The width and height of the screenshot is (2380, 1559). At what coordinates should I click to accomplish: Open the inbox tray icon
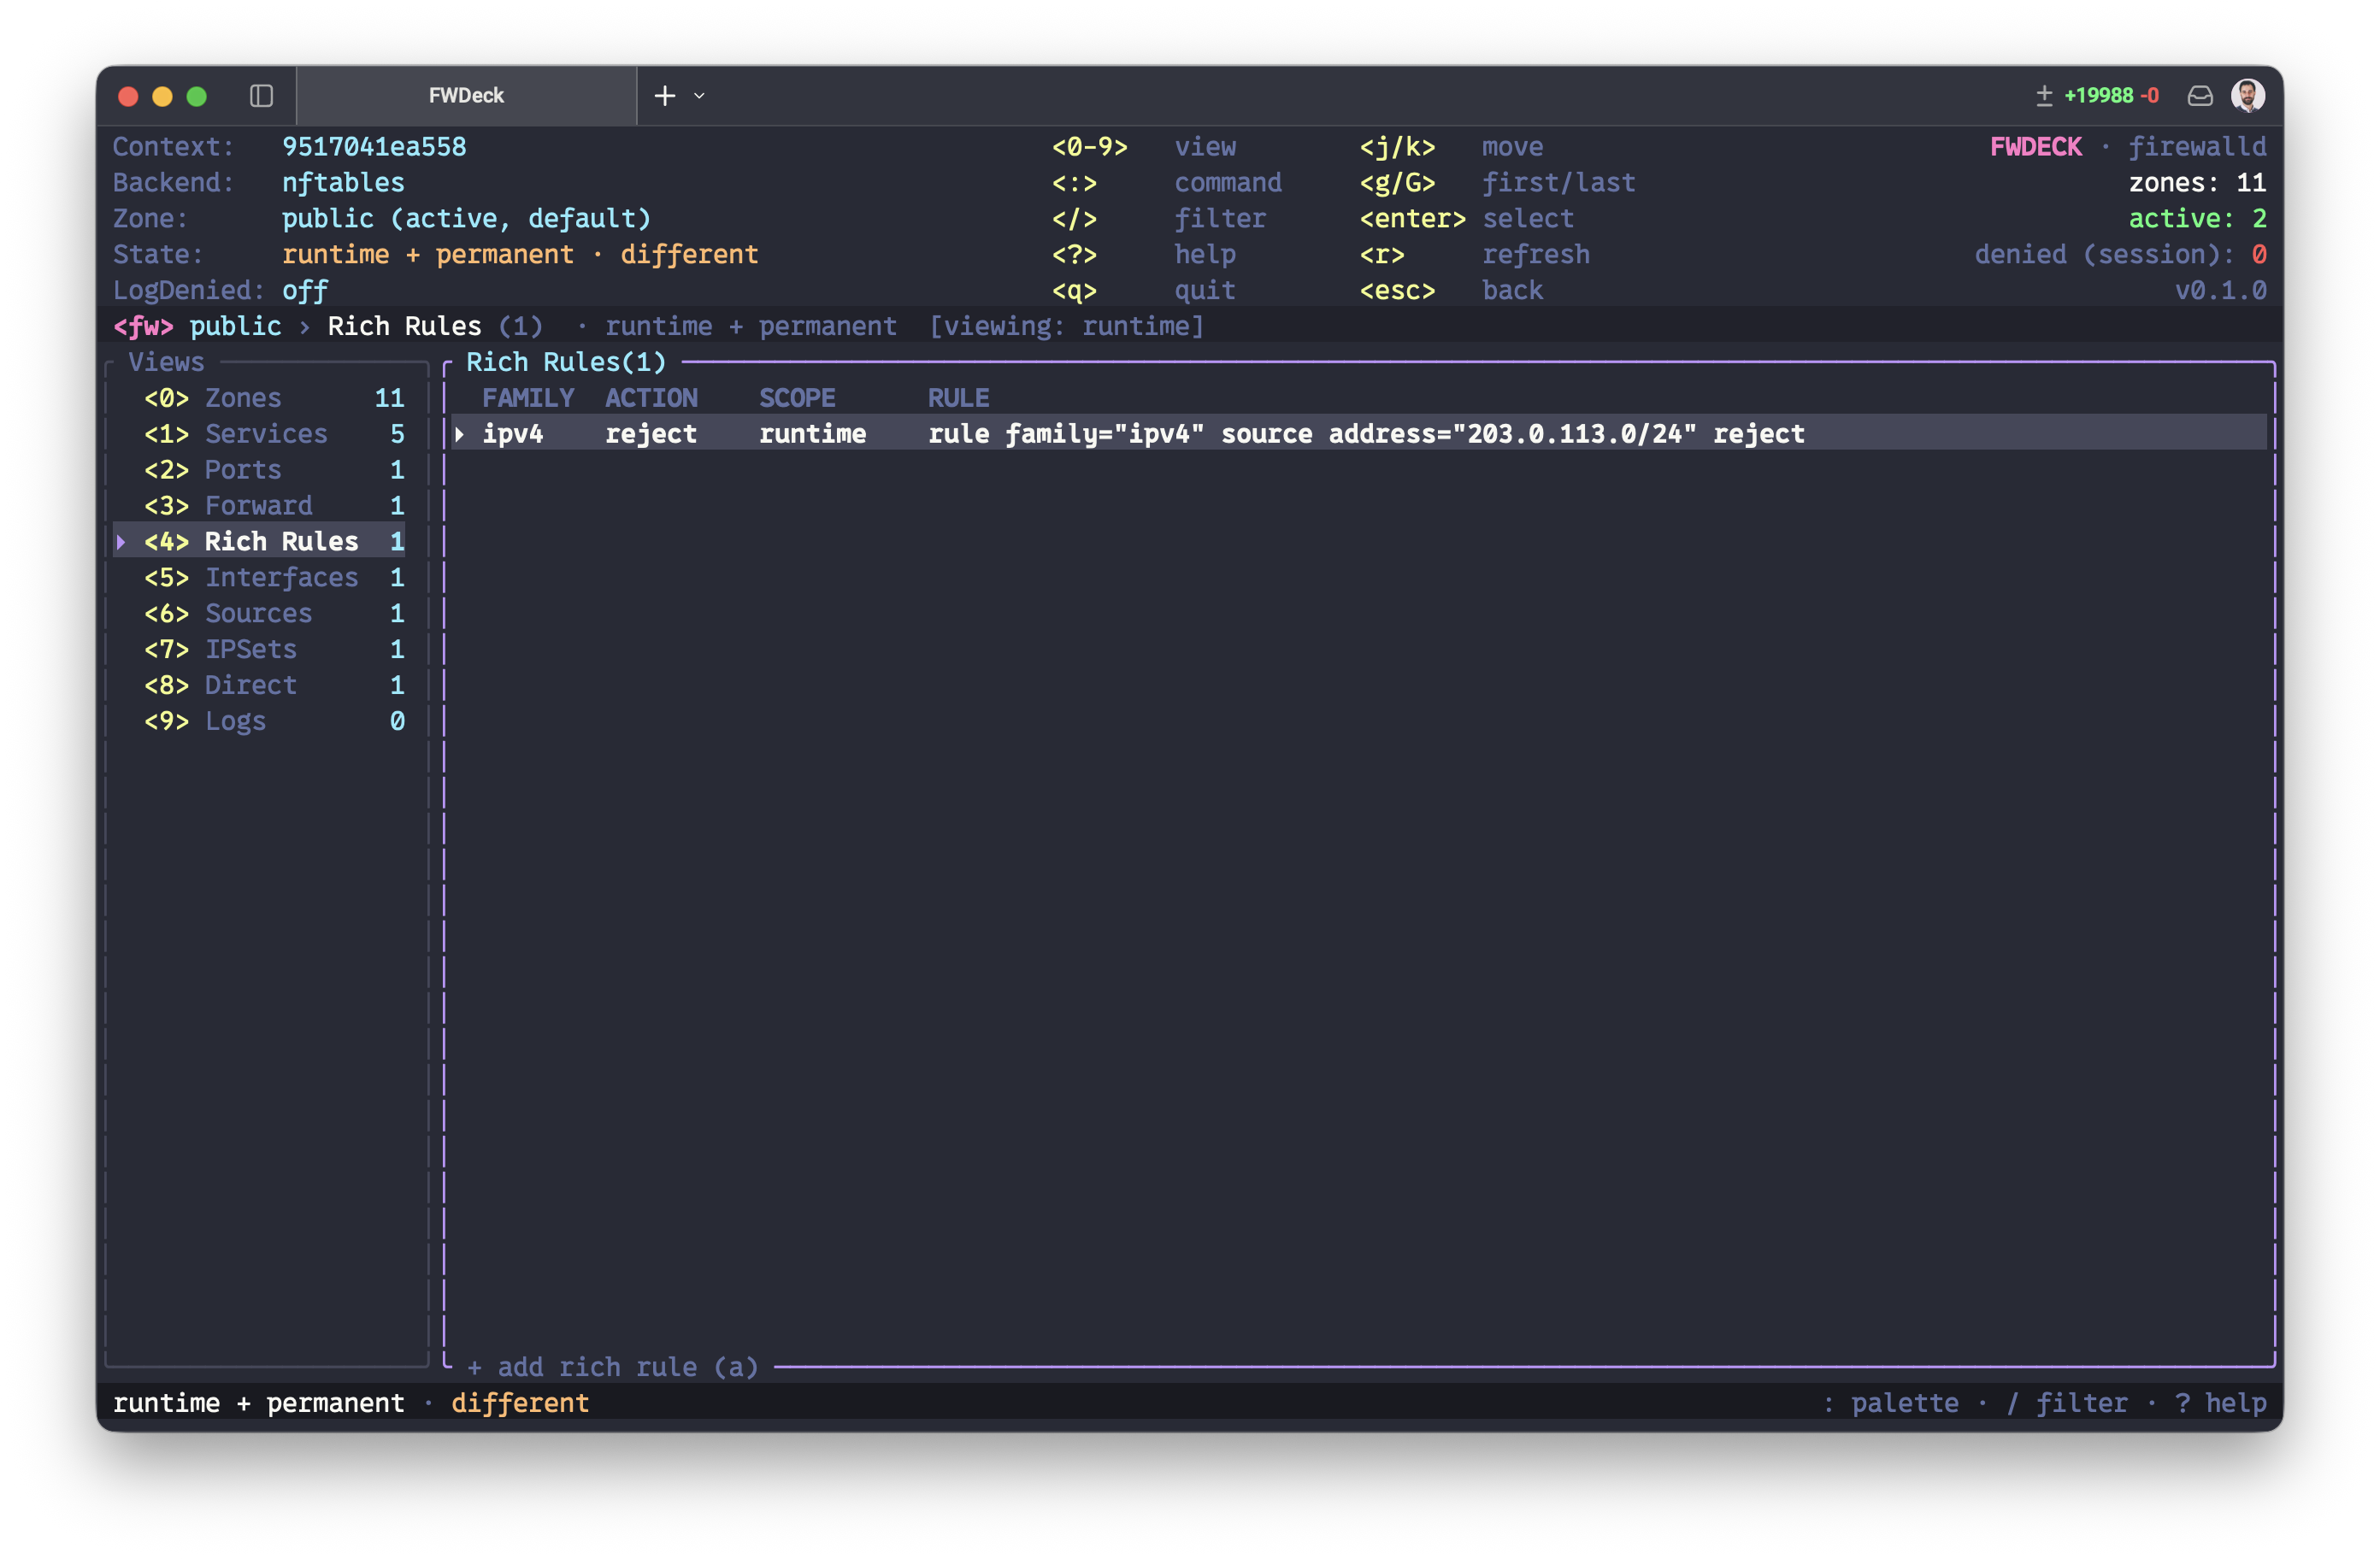point(2200,96)
